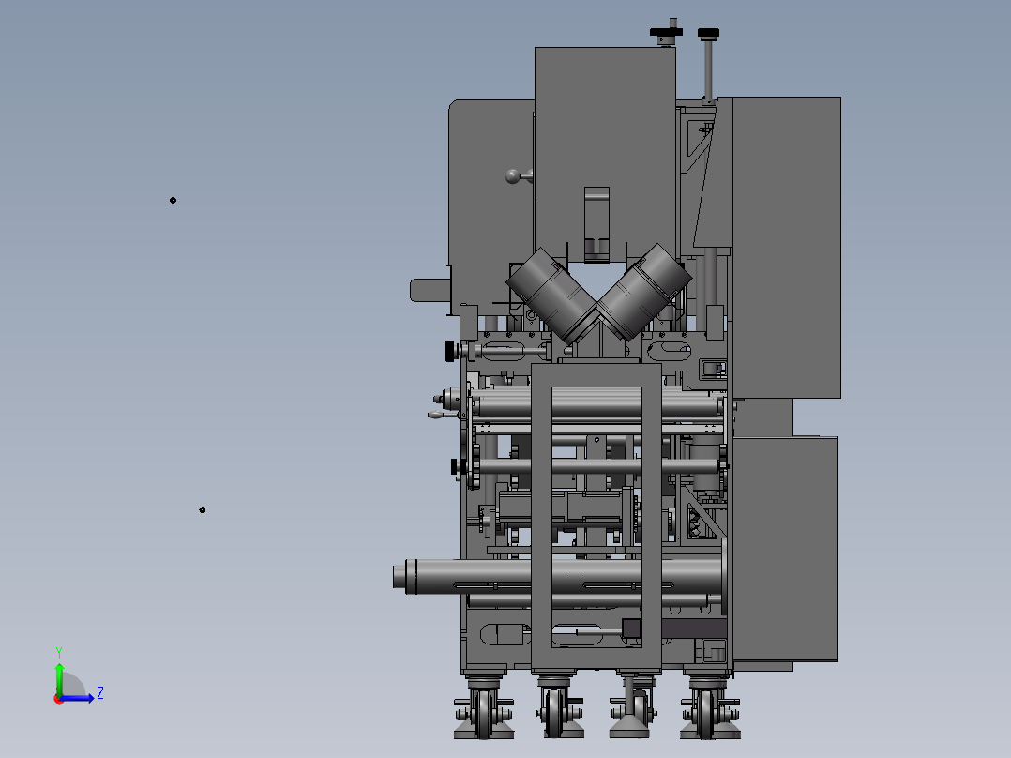Select the lower right cabinet panel
The width and height of the screenshot is (1011, 758).
[785, 549]
